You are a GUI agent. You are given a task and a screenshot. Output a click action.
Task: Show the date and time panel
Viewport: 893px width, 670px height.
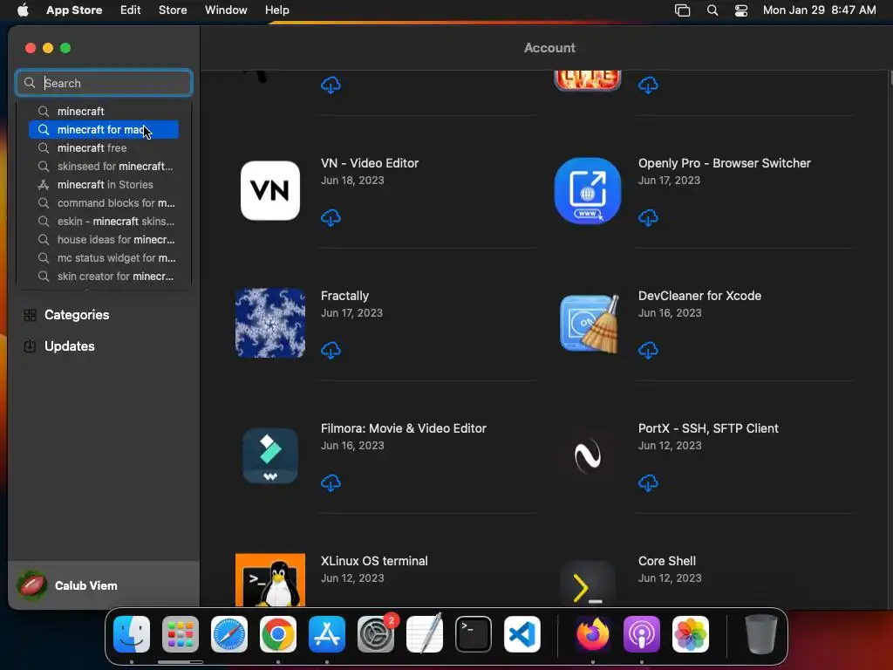[819, 10]
